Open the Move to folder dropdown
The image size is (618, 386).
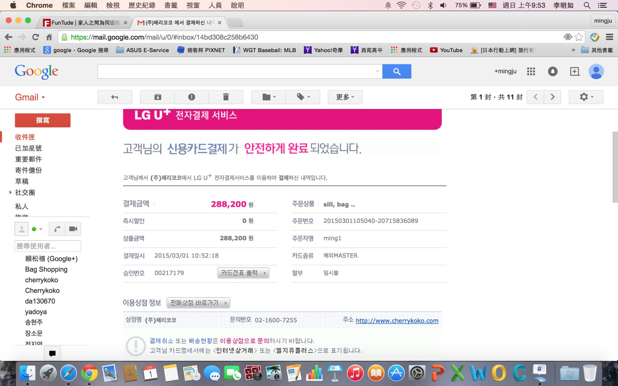point(268,97)
